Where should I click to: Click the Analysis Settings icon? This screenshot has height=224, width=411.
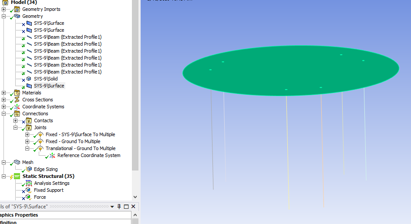(29, 183)
